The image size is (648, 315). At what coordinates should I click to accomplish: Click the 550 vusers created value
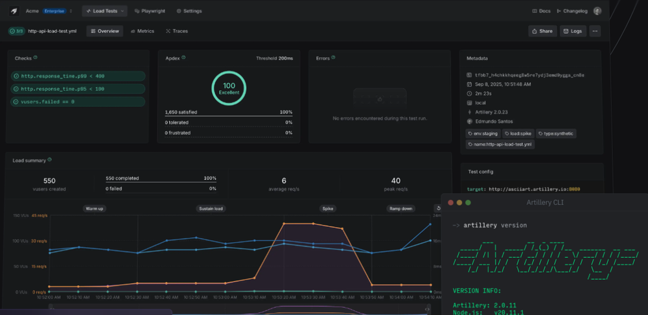click(x=50, y=181)
